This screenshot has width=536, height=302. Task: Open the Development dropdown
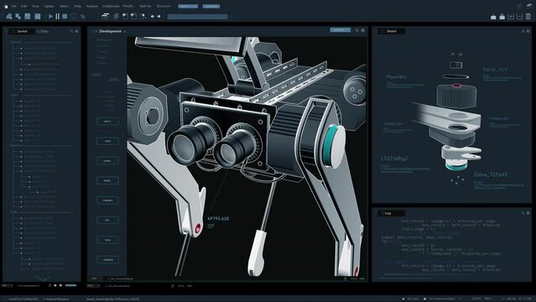point(110,31)
